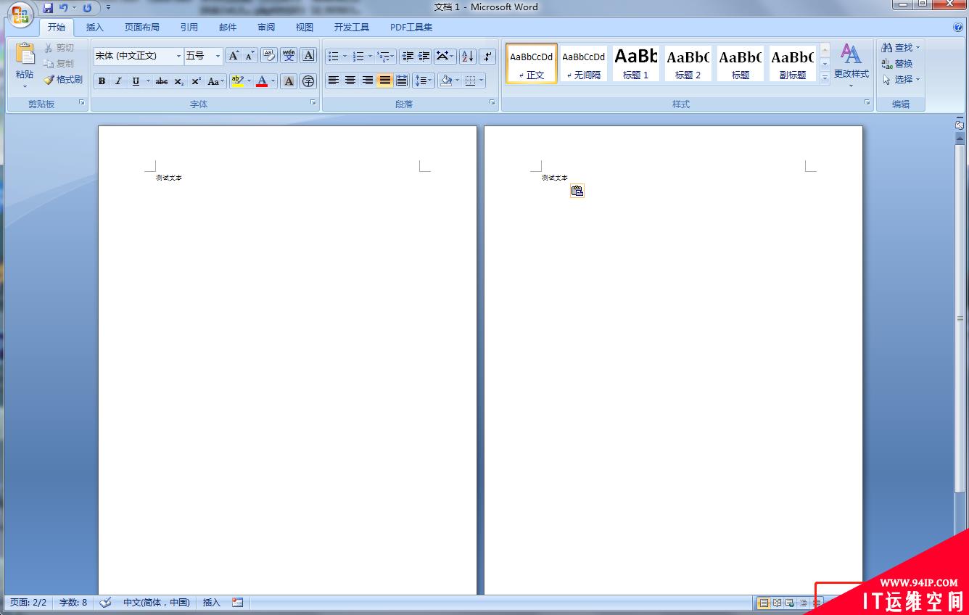Open Word Help question mark icon
This screenshot has width=969, height=615.
[x=958, y=27]
